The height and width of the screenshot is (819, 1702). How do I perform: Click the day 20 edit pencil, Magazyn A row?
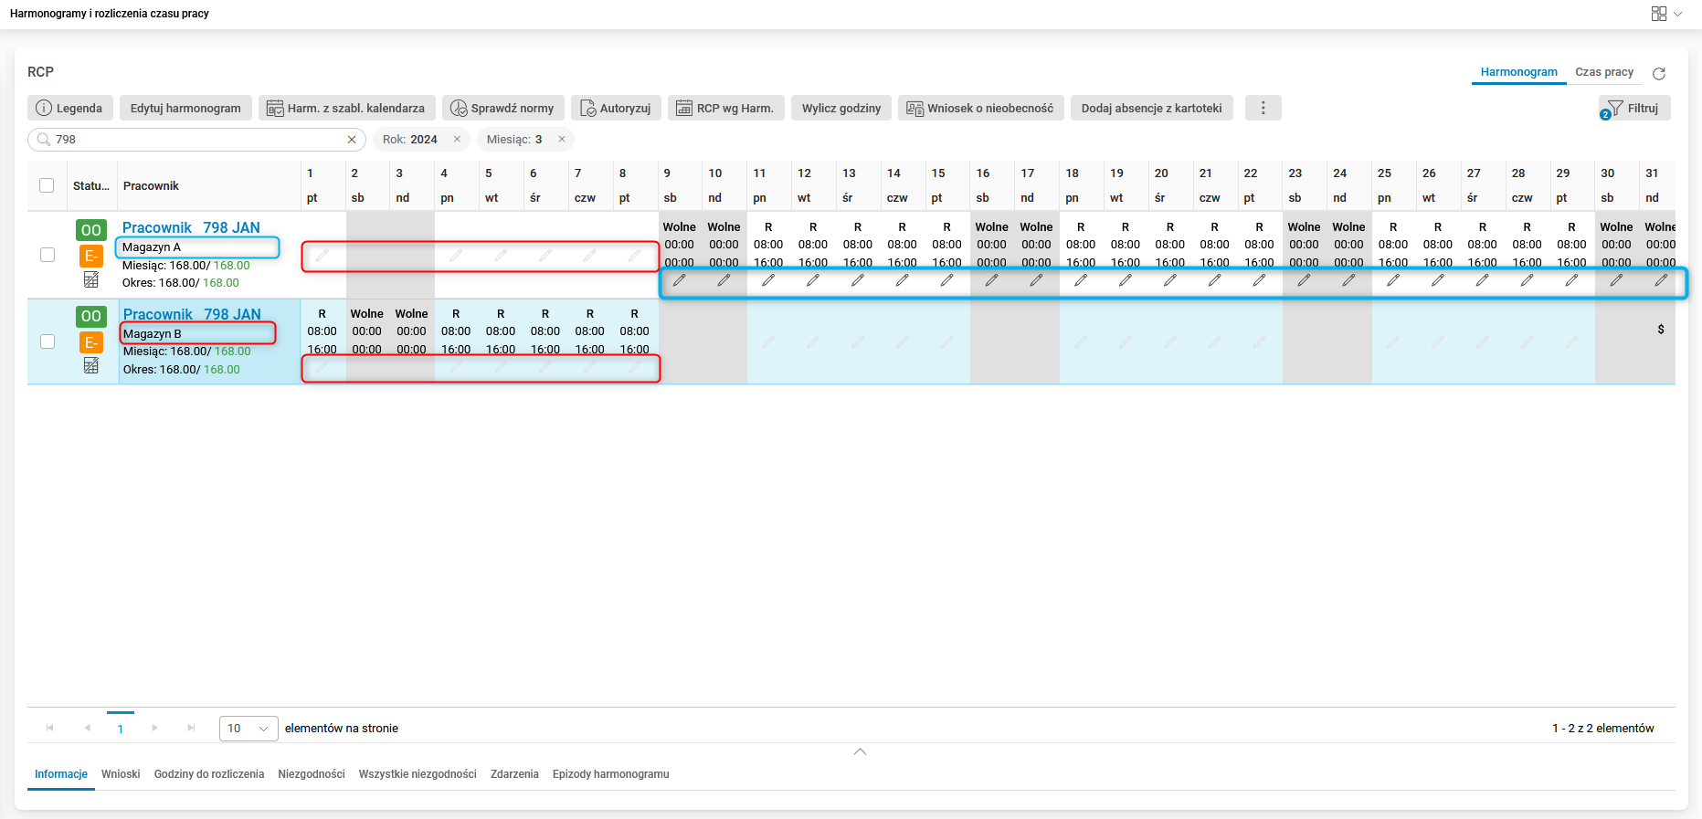[x=1170, y=281]
